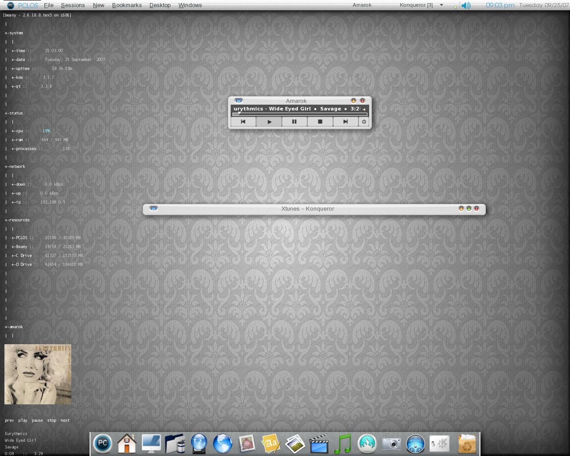
Task: Open the folder with paint can dock icon
Action: tap(175, 444)
